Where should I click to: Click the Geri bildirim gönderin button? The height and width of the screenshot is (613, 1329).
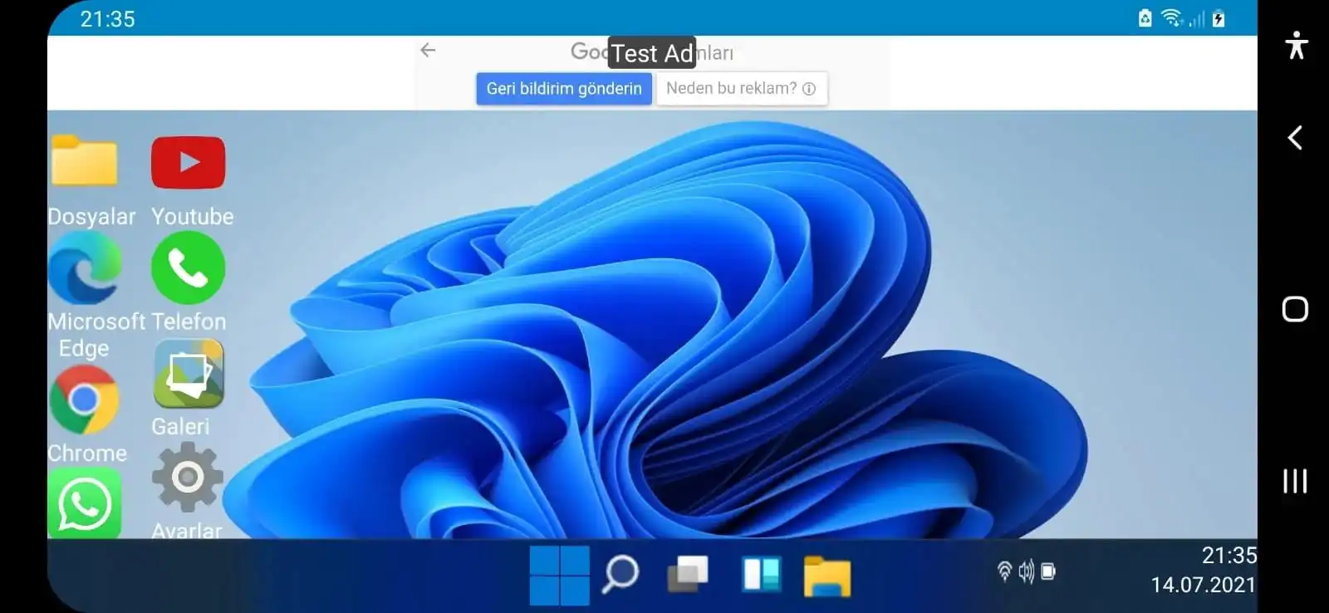(564, 89)
